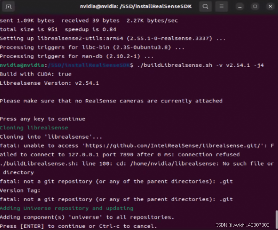Screen dimensions: 278x230
Task: Click the nvidia@nvidia prompt text
Action: (22, 65)
